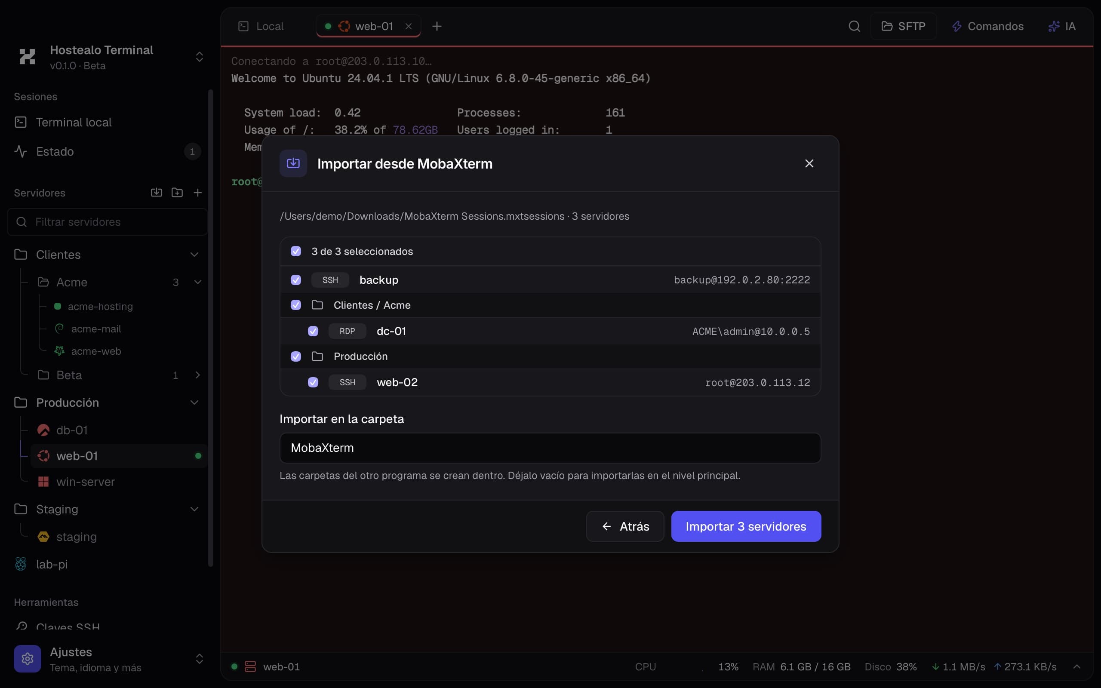Click the new folder icon beside Servidores
The width and height of the screenshot is (1101, 688).
[x=177, y=193]
